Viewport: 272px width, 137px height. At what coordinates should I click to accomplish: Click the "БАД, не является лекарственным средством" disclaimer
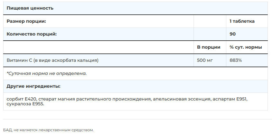pos(49,130)
